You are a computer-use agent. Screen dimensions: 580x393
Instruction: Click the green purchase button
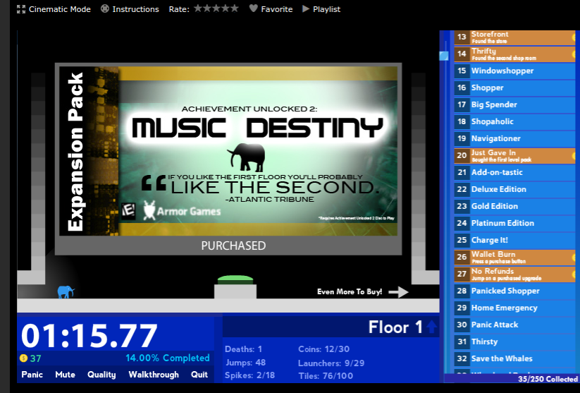click(x=235, y=279)
